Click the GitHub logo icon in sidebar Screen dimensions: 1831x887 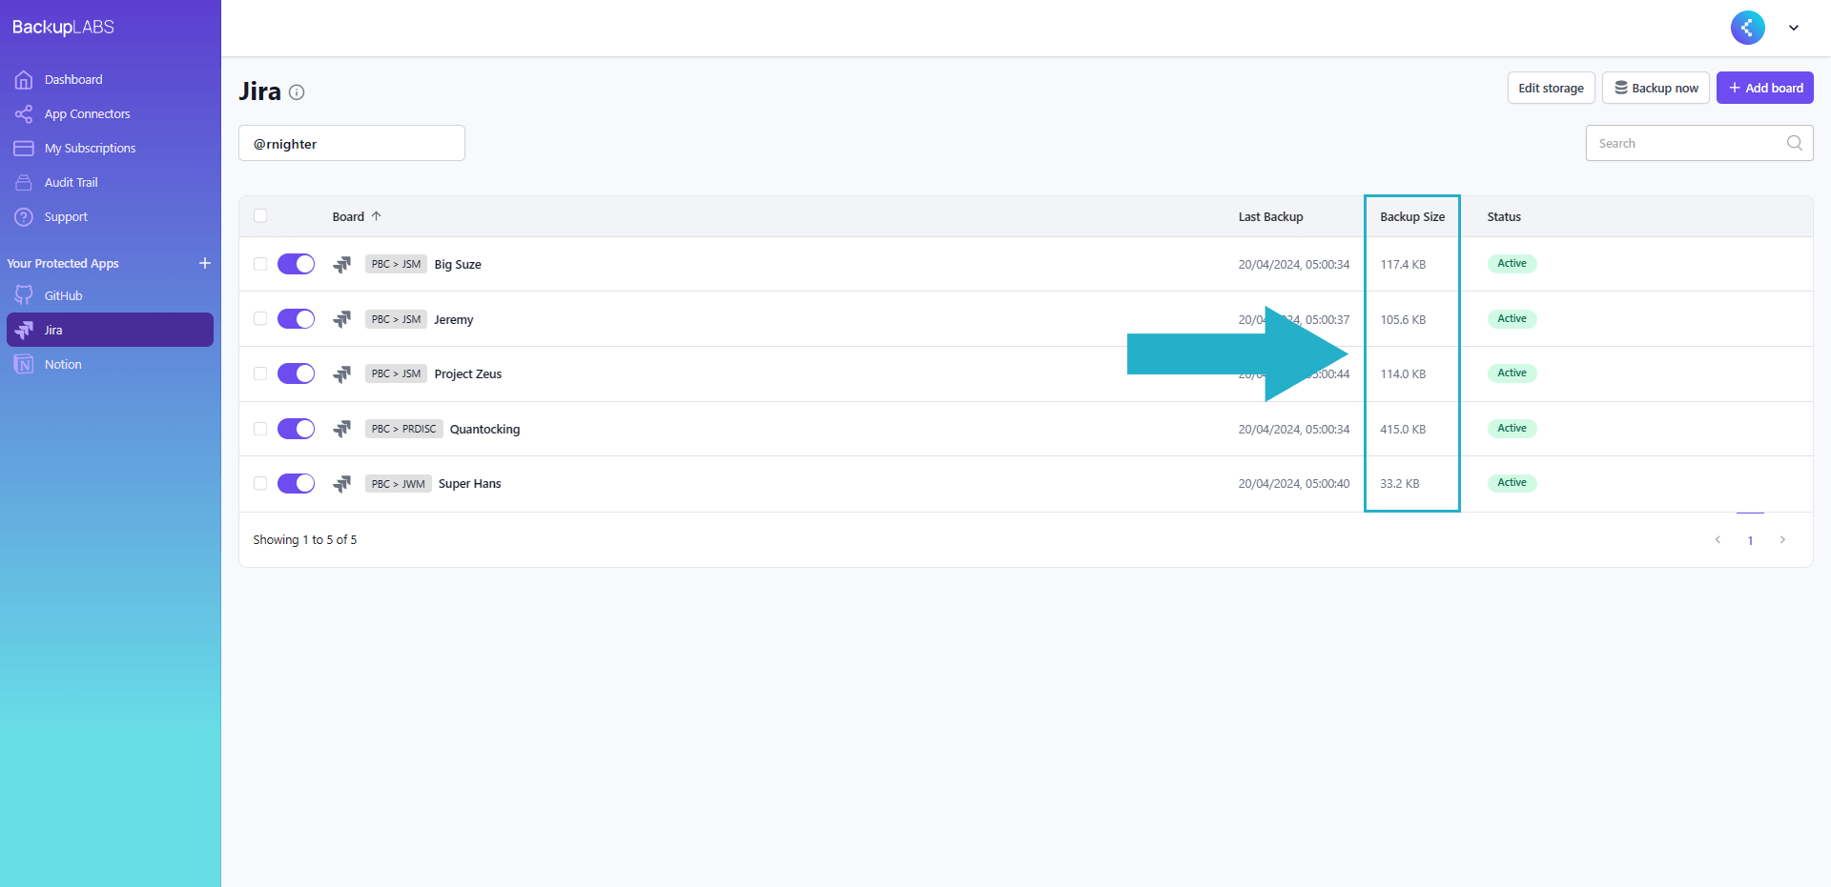pyautogui.click(x=24, y=295)
